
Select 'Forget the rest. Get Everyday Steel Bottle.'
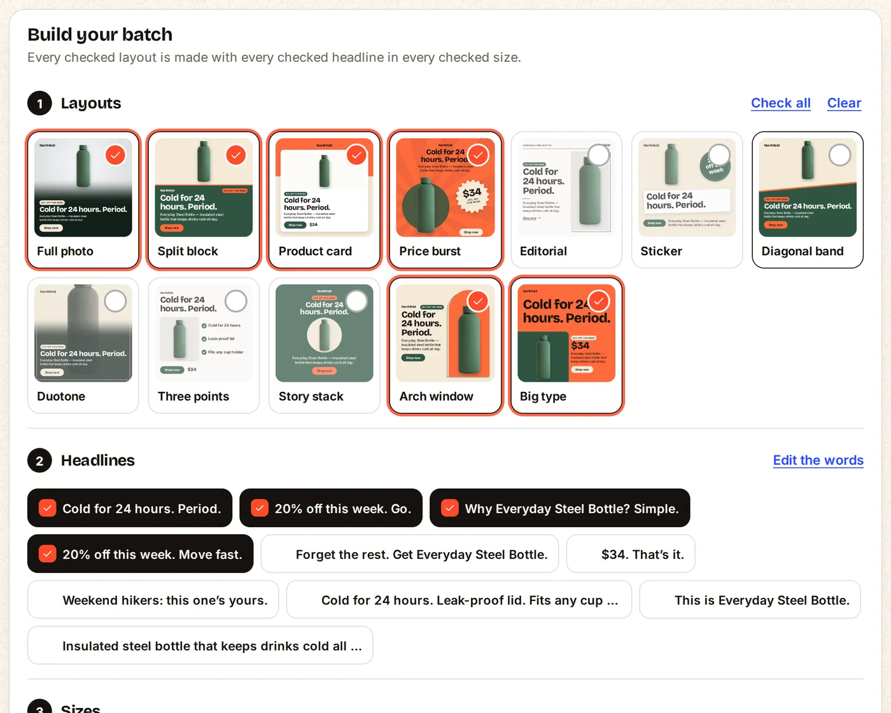coord(410,554)
